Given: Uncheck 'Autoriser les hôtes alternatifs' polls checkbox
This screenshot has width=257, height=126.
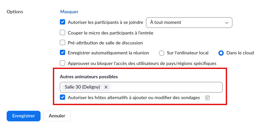Looking at the screenshot, I should (63, 97).
